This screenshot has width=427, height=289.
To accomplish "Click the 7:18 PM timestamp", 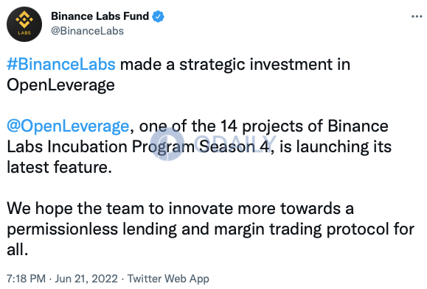I will [x=26, y=279].
